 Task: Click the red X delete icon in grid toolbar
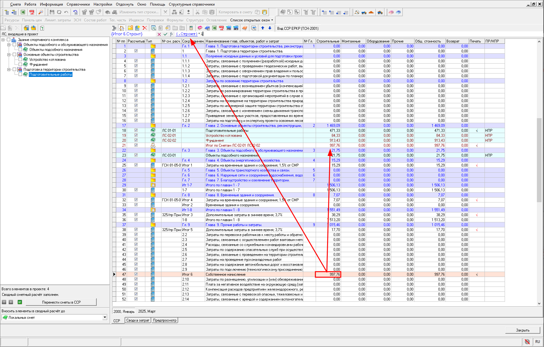[145, 28]
